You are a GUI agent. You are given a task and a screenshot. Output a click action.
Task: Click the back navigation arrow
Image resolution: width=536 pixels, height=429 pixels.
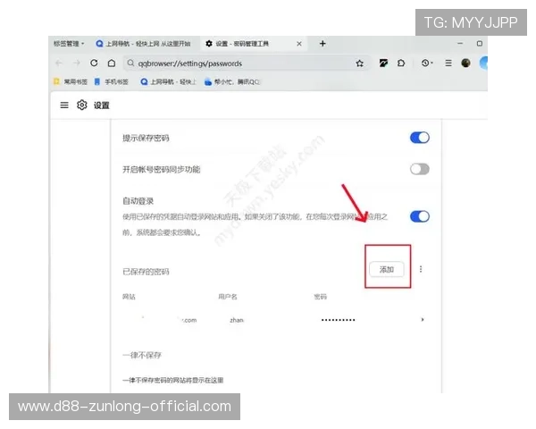click(59, 63)
